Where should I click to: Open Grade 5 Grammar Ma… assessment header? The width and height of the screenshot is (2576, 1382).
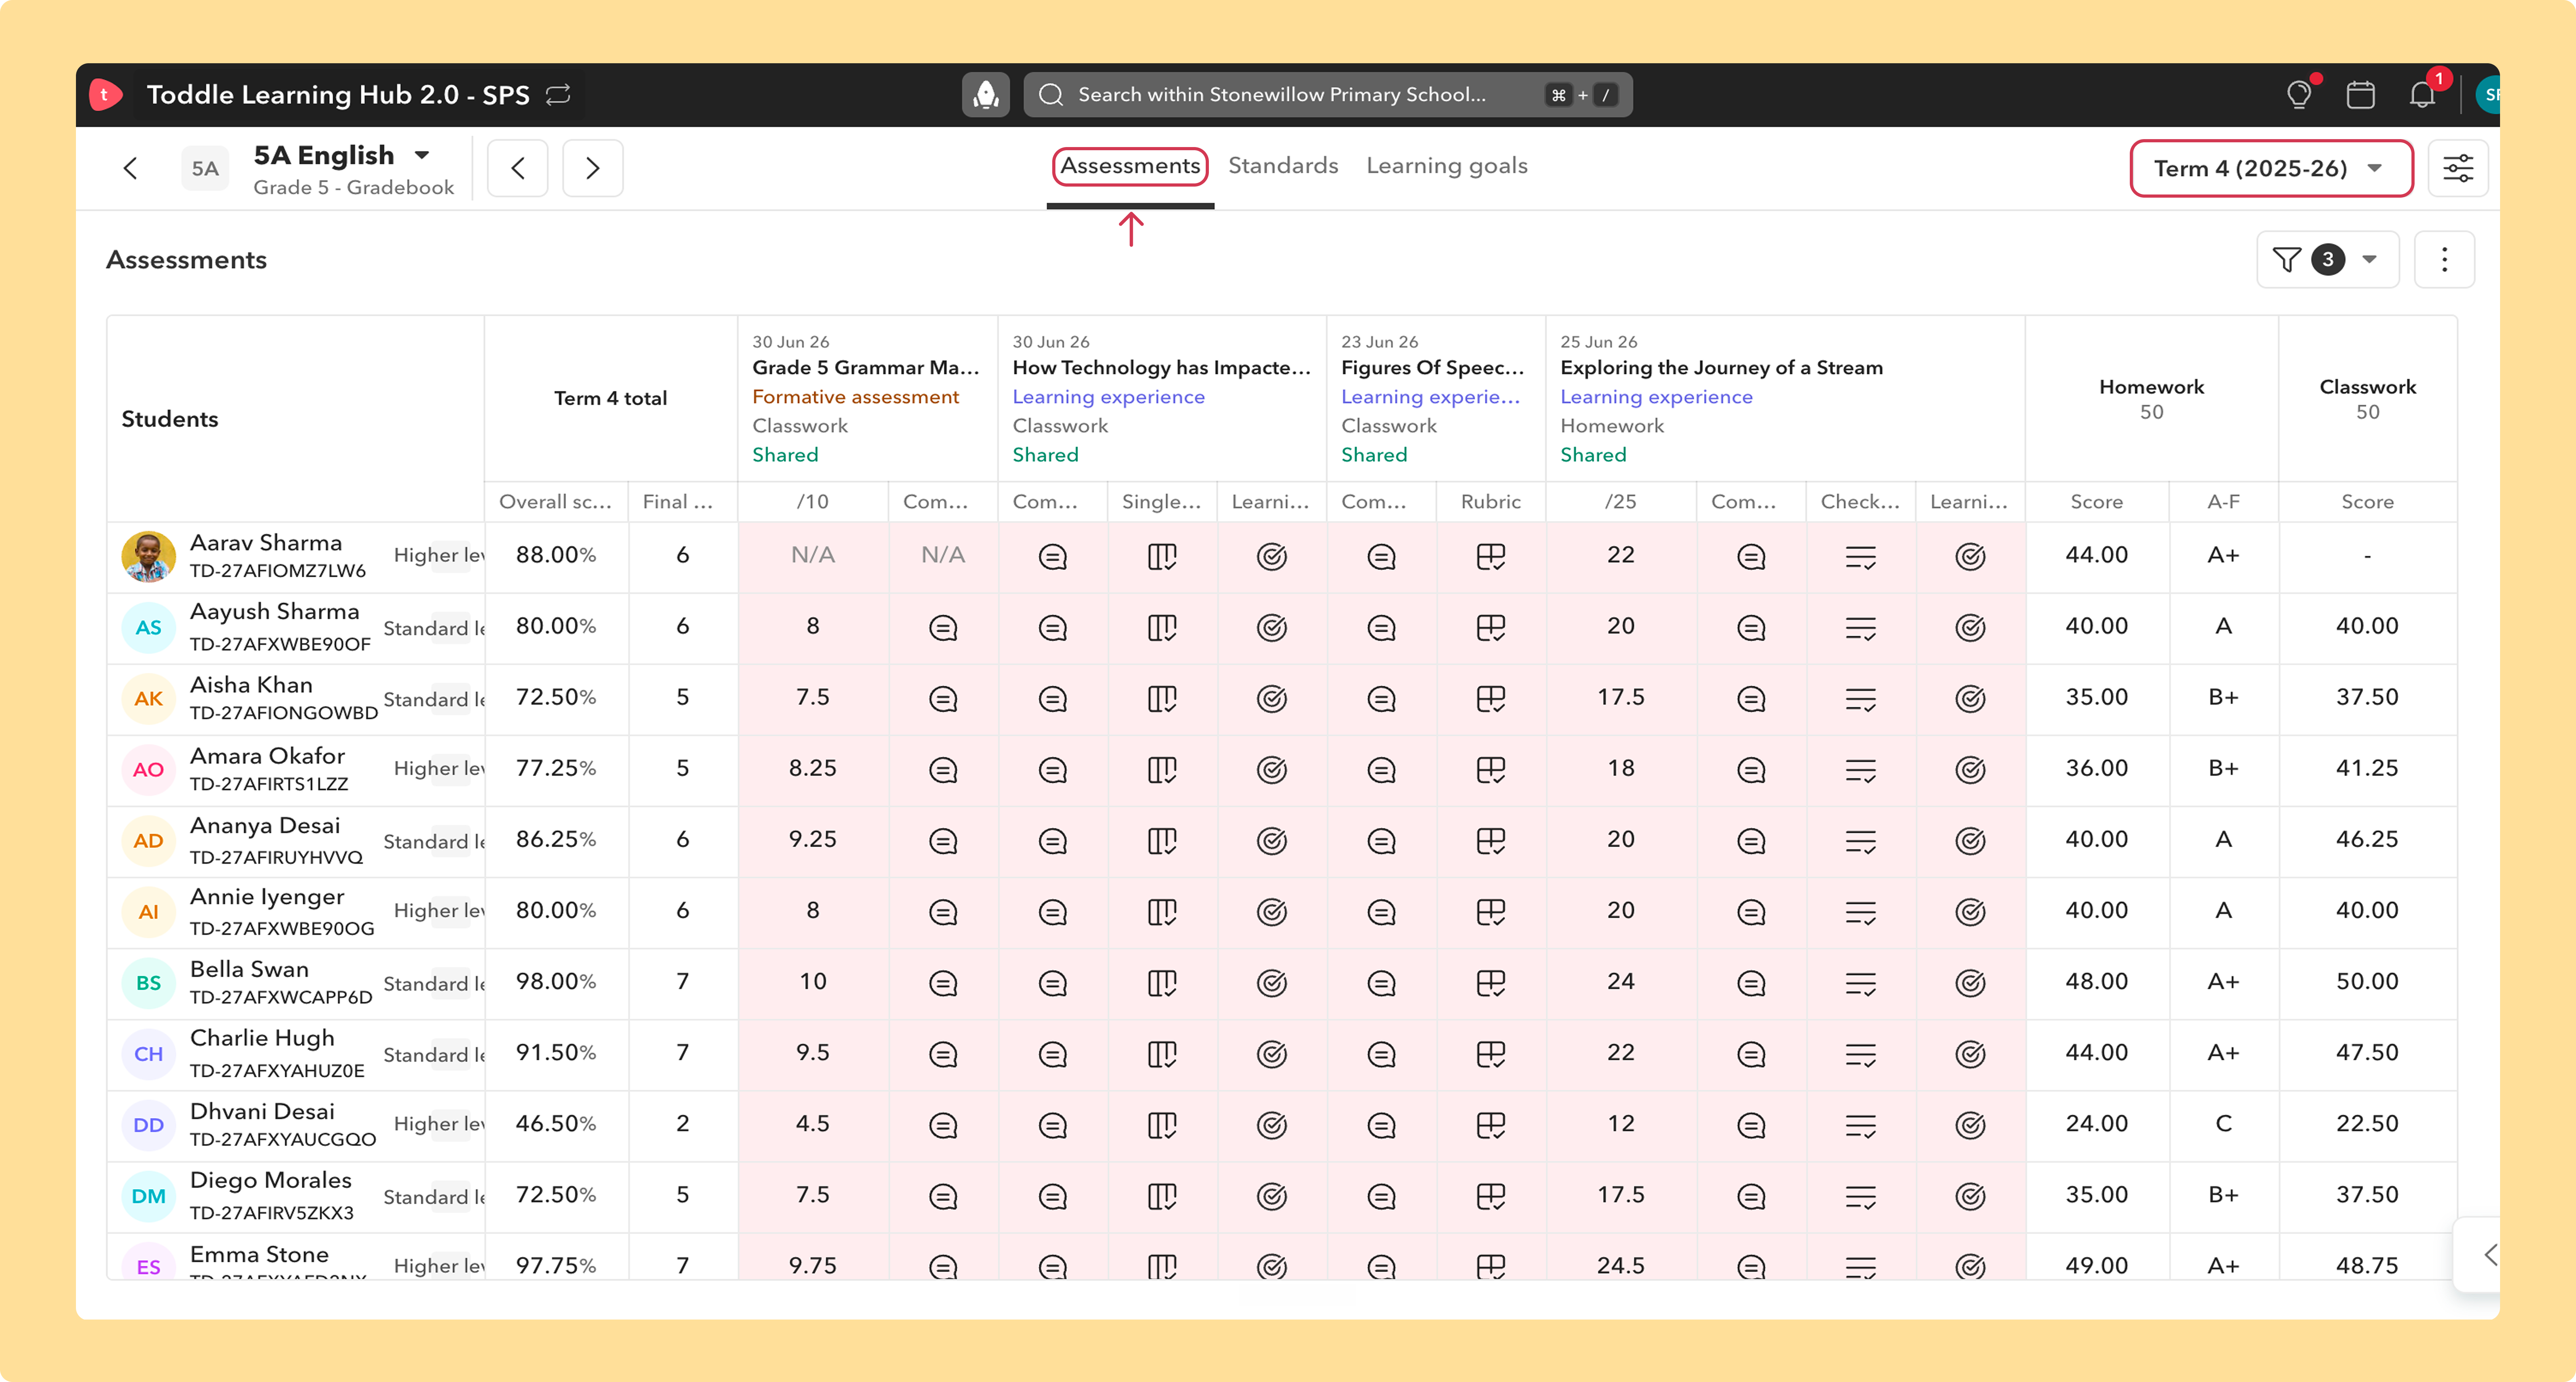866,368
